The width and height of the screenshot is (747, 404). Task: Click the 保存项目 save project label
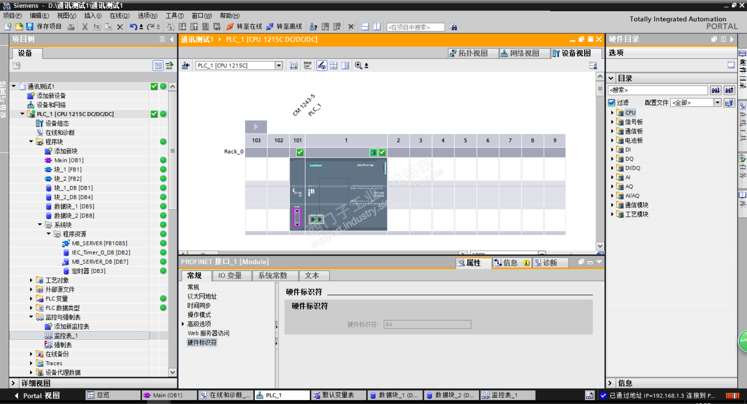(x=49, y=26)
